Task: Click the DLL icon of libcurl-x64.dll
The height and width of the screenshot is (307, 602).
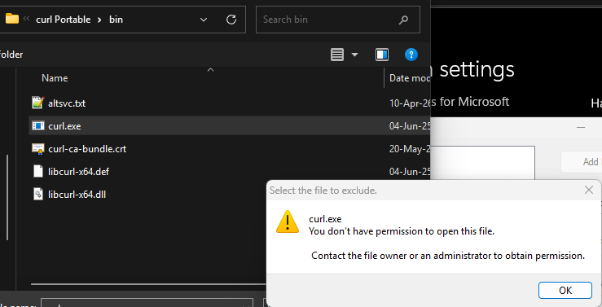Action: [38, 194]
